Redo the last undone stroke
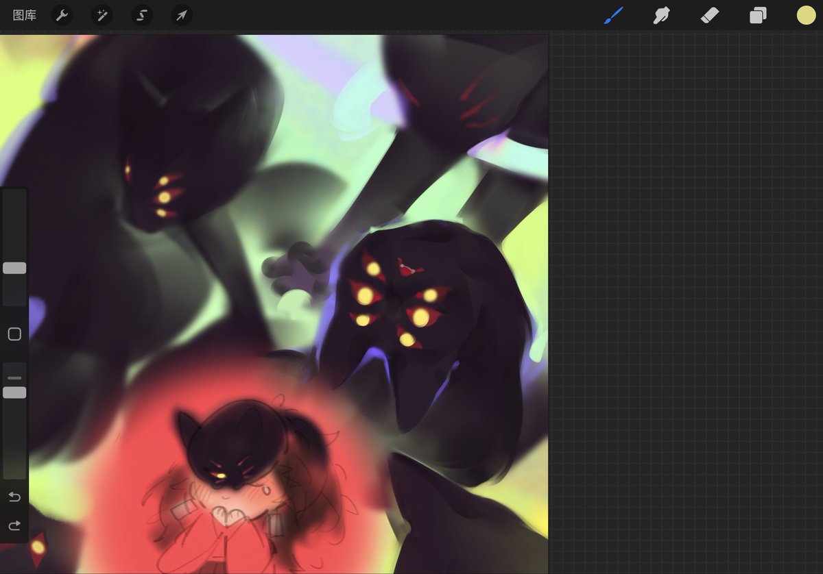The height and width of the screenshot is (574, 823). click(14, 526)
